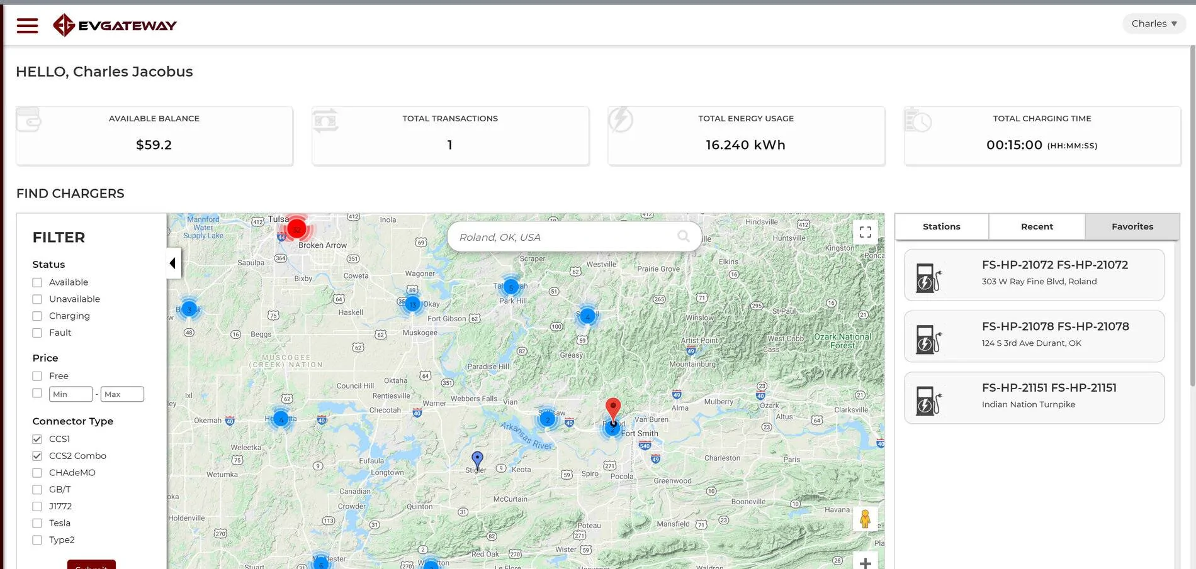This screenshot has height=569, width=1196.
Task: Enable the Charging status filter
Action: 37,316
